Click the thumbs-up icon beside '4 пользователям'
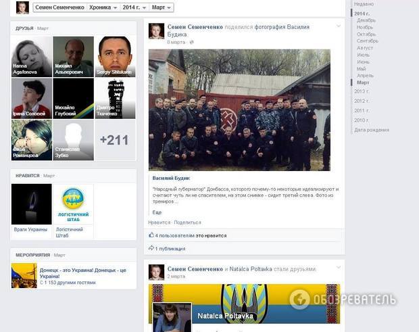Screen dimensions: 419x332 tap(151, 235)
